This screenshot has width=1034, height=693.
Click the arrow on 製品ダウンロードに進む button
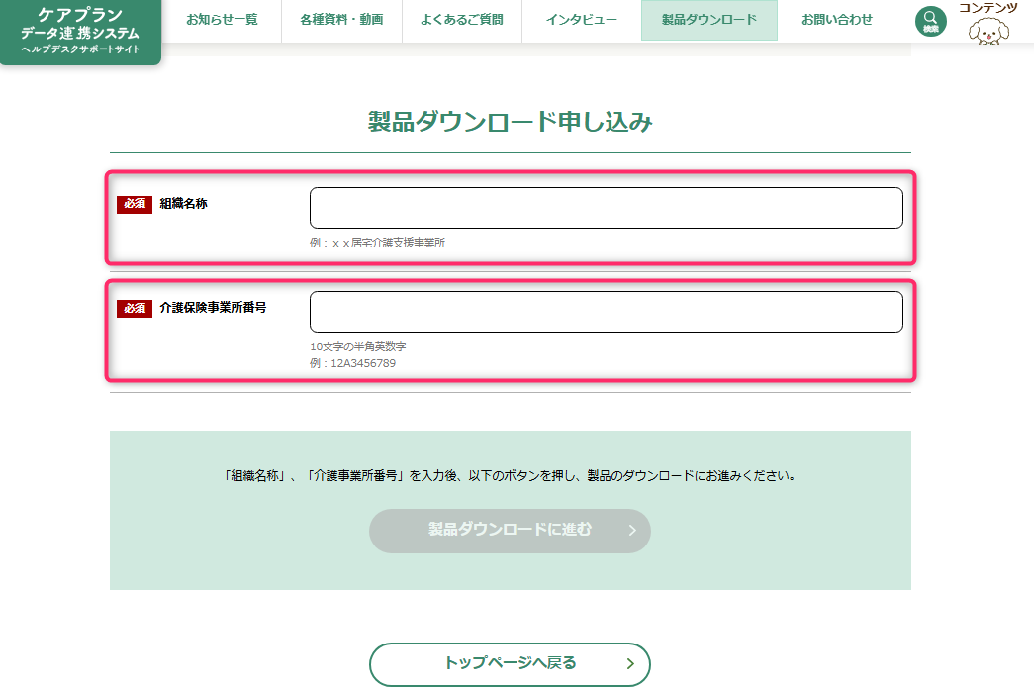(632, 531)
